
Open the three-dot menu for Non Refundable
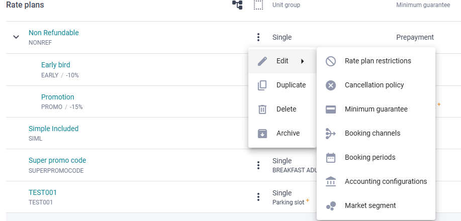click(x=258, y=37)
